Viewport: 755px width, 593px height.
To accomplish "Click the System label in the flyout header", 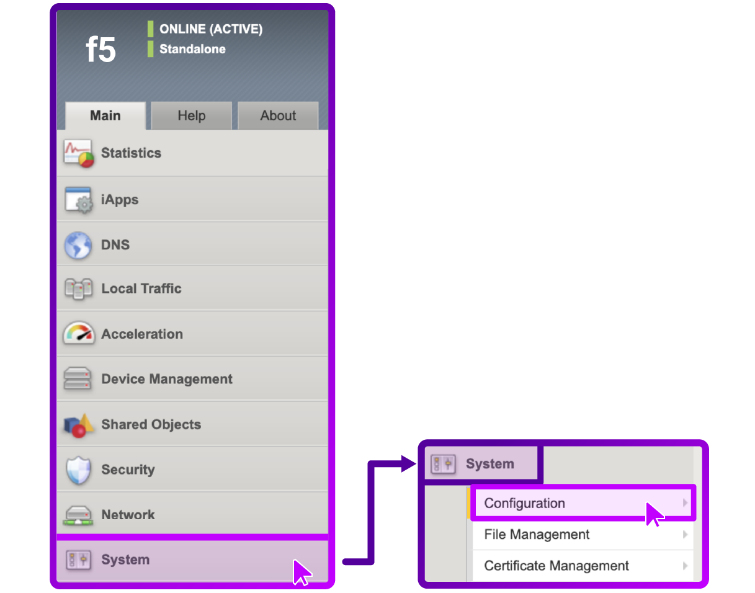I will [489, 464].
